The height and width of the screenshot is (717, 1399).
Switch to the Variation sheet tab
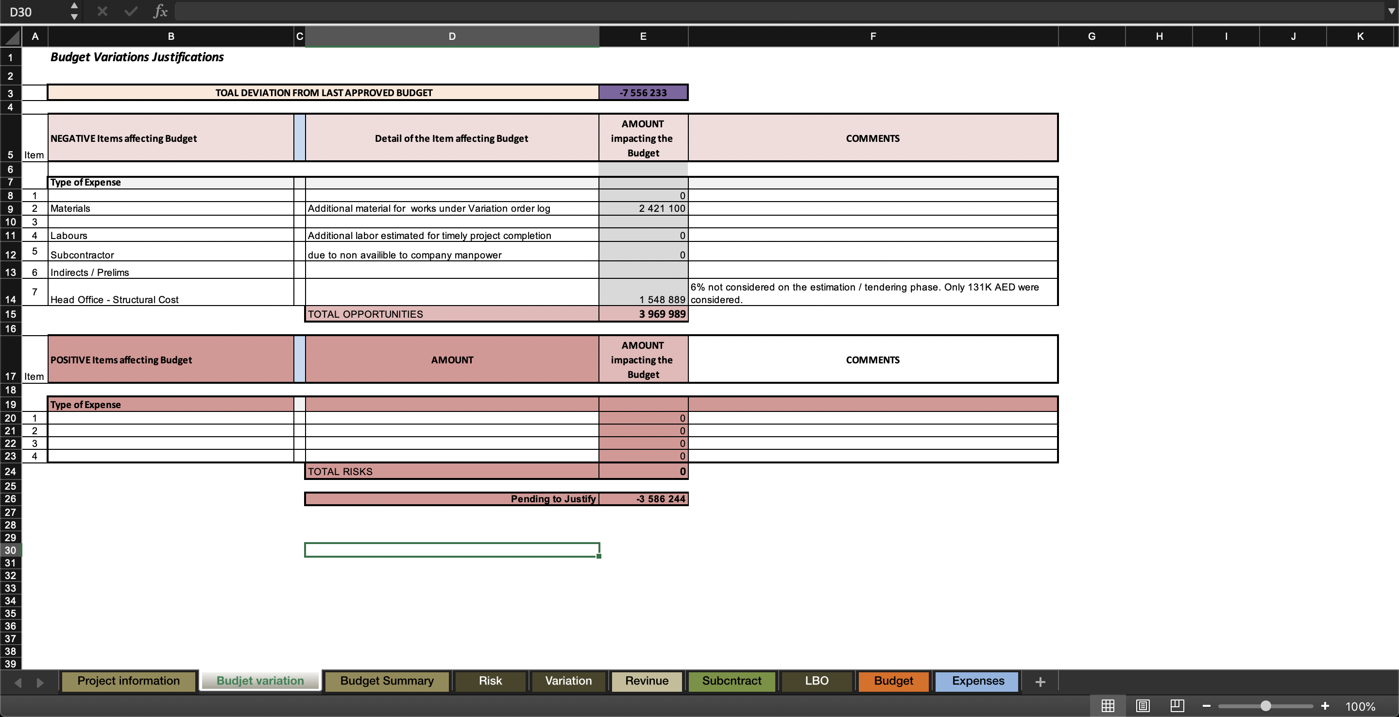[x=568, y=681]
